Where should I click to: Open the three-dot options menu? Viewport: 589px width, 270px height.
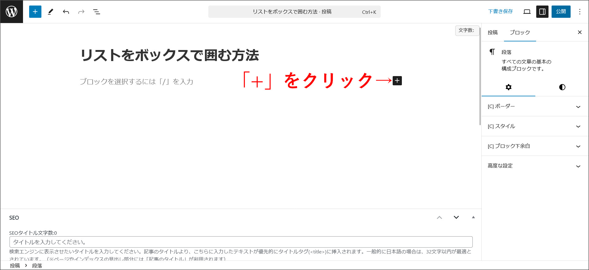point(580,12)
